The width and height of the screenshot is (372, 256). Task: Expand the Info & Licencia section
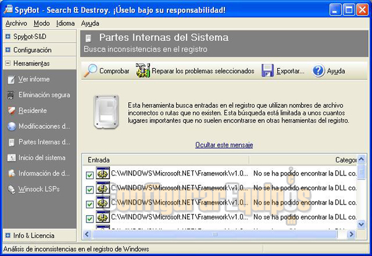click(8, 236)
